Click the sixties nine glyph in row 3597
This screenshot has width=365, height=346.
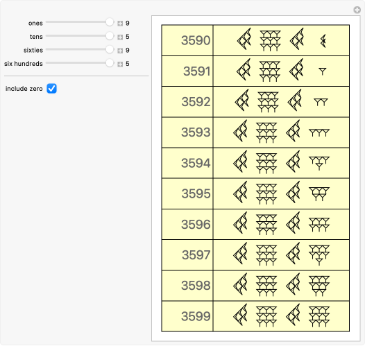(266, 255)
